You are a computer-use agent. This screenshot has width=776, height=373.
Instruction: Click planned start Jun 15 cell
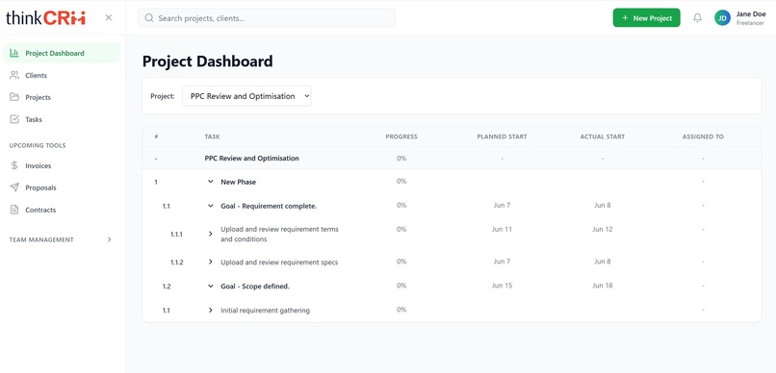pyautogui.click(x=502, y=286)
